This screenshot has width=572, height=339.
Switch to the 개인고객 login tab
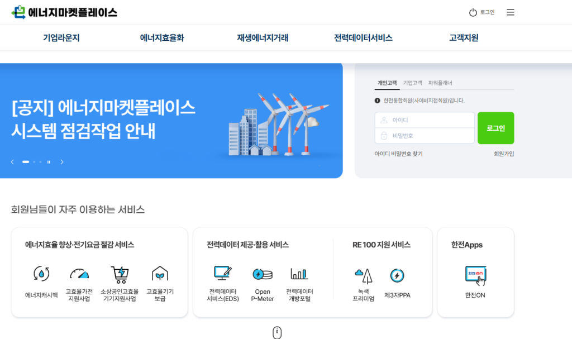387,83
